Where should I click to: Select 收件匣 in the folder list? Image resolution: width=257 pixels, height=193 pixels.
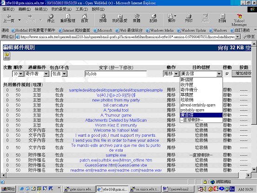201,85
